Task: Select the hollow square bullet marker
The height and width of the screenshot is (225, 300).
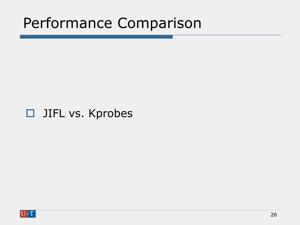Action: tap(30, 113)
